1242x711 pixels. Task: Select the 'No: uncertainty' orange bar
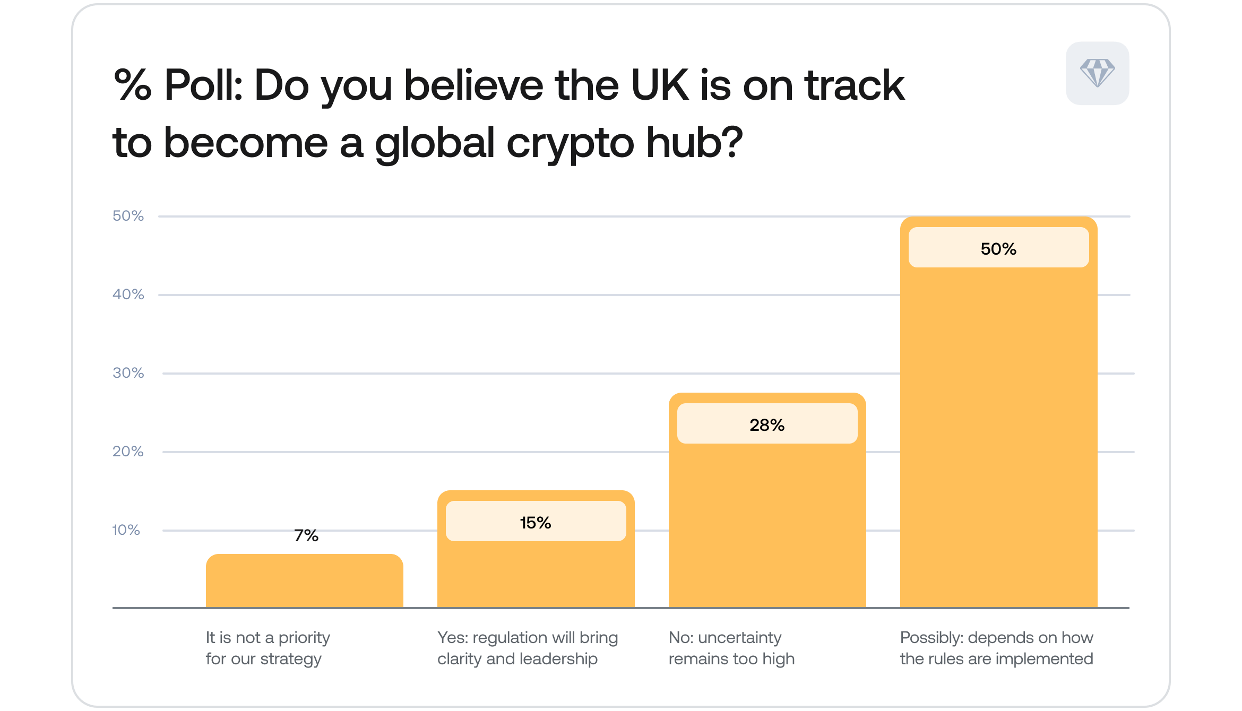tap(767, 525)
